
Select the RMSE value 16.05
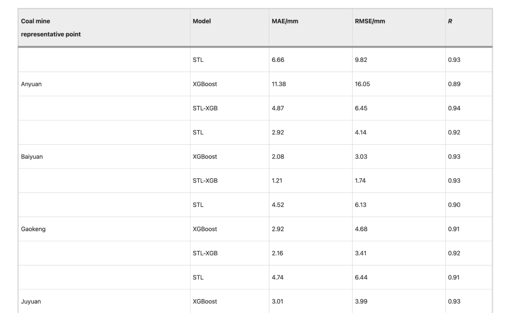tap(362, 84)
